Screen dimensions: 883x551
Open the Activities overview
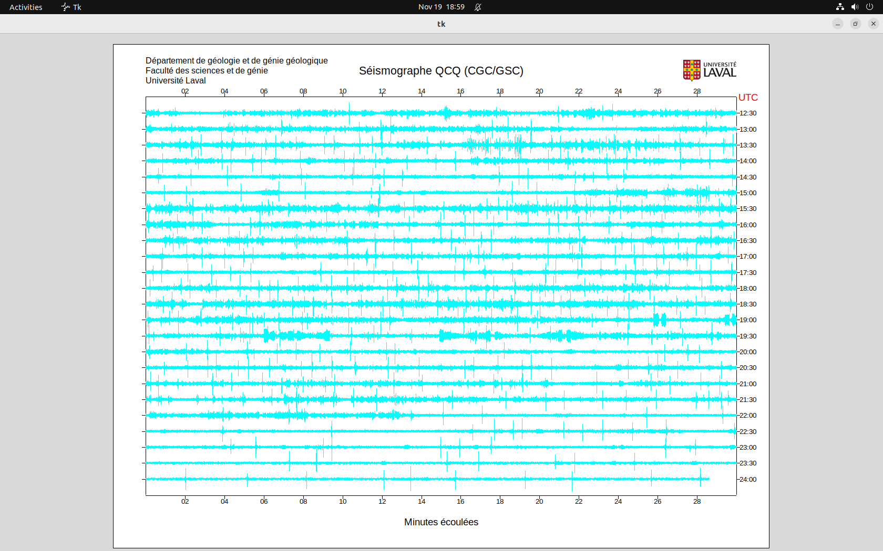pos(26,7)
